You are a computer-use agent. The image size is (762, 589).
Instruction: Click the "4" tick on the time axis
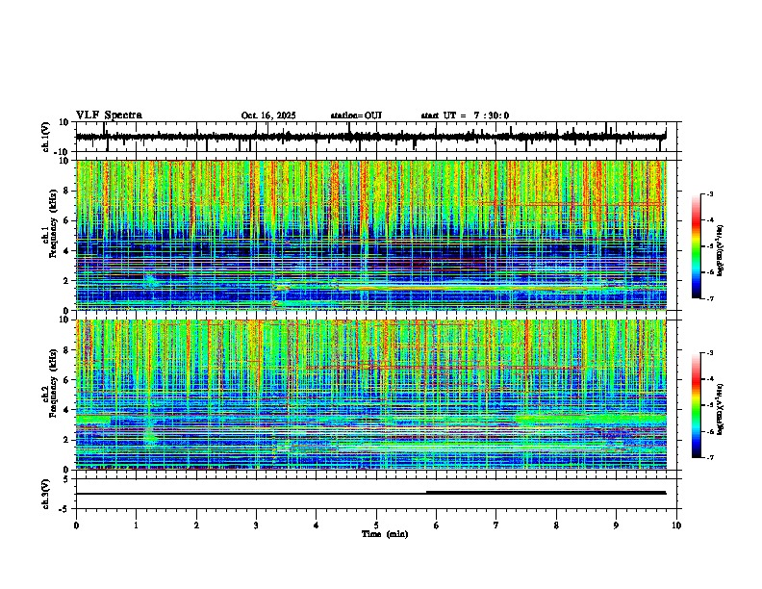317,525
